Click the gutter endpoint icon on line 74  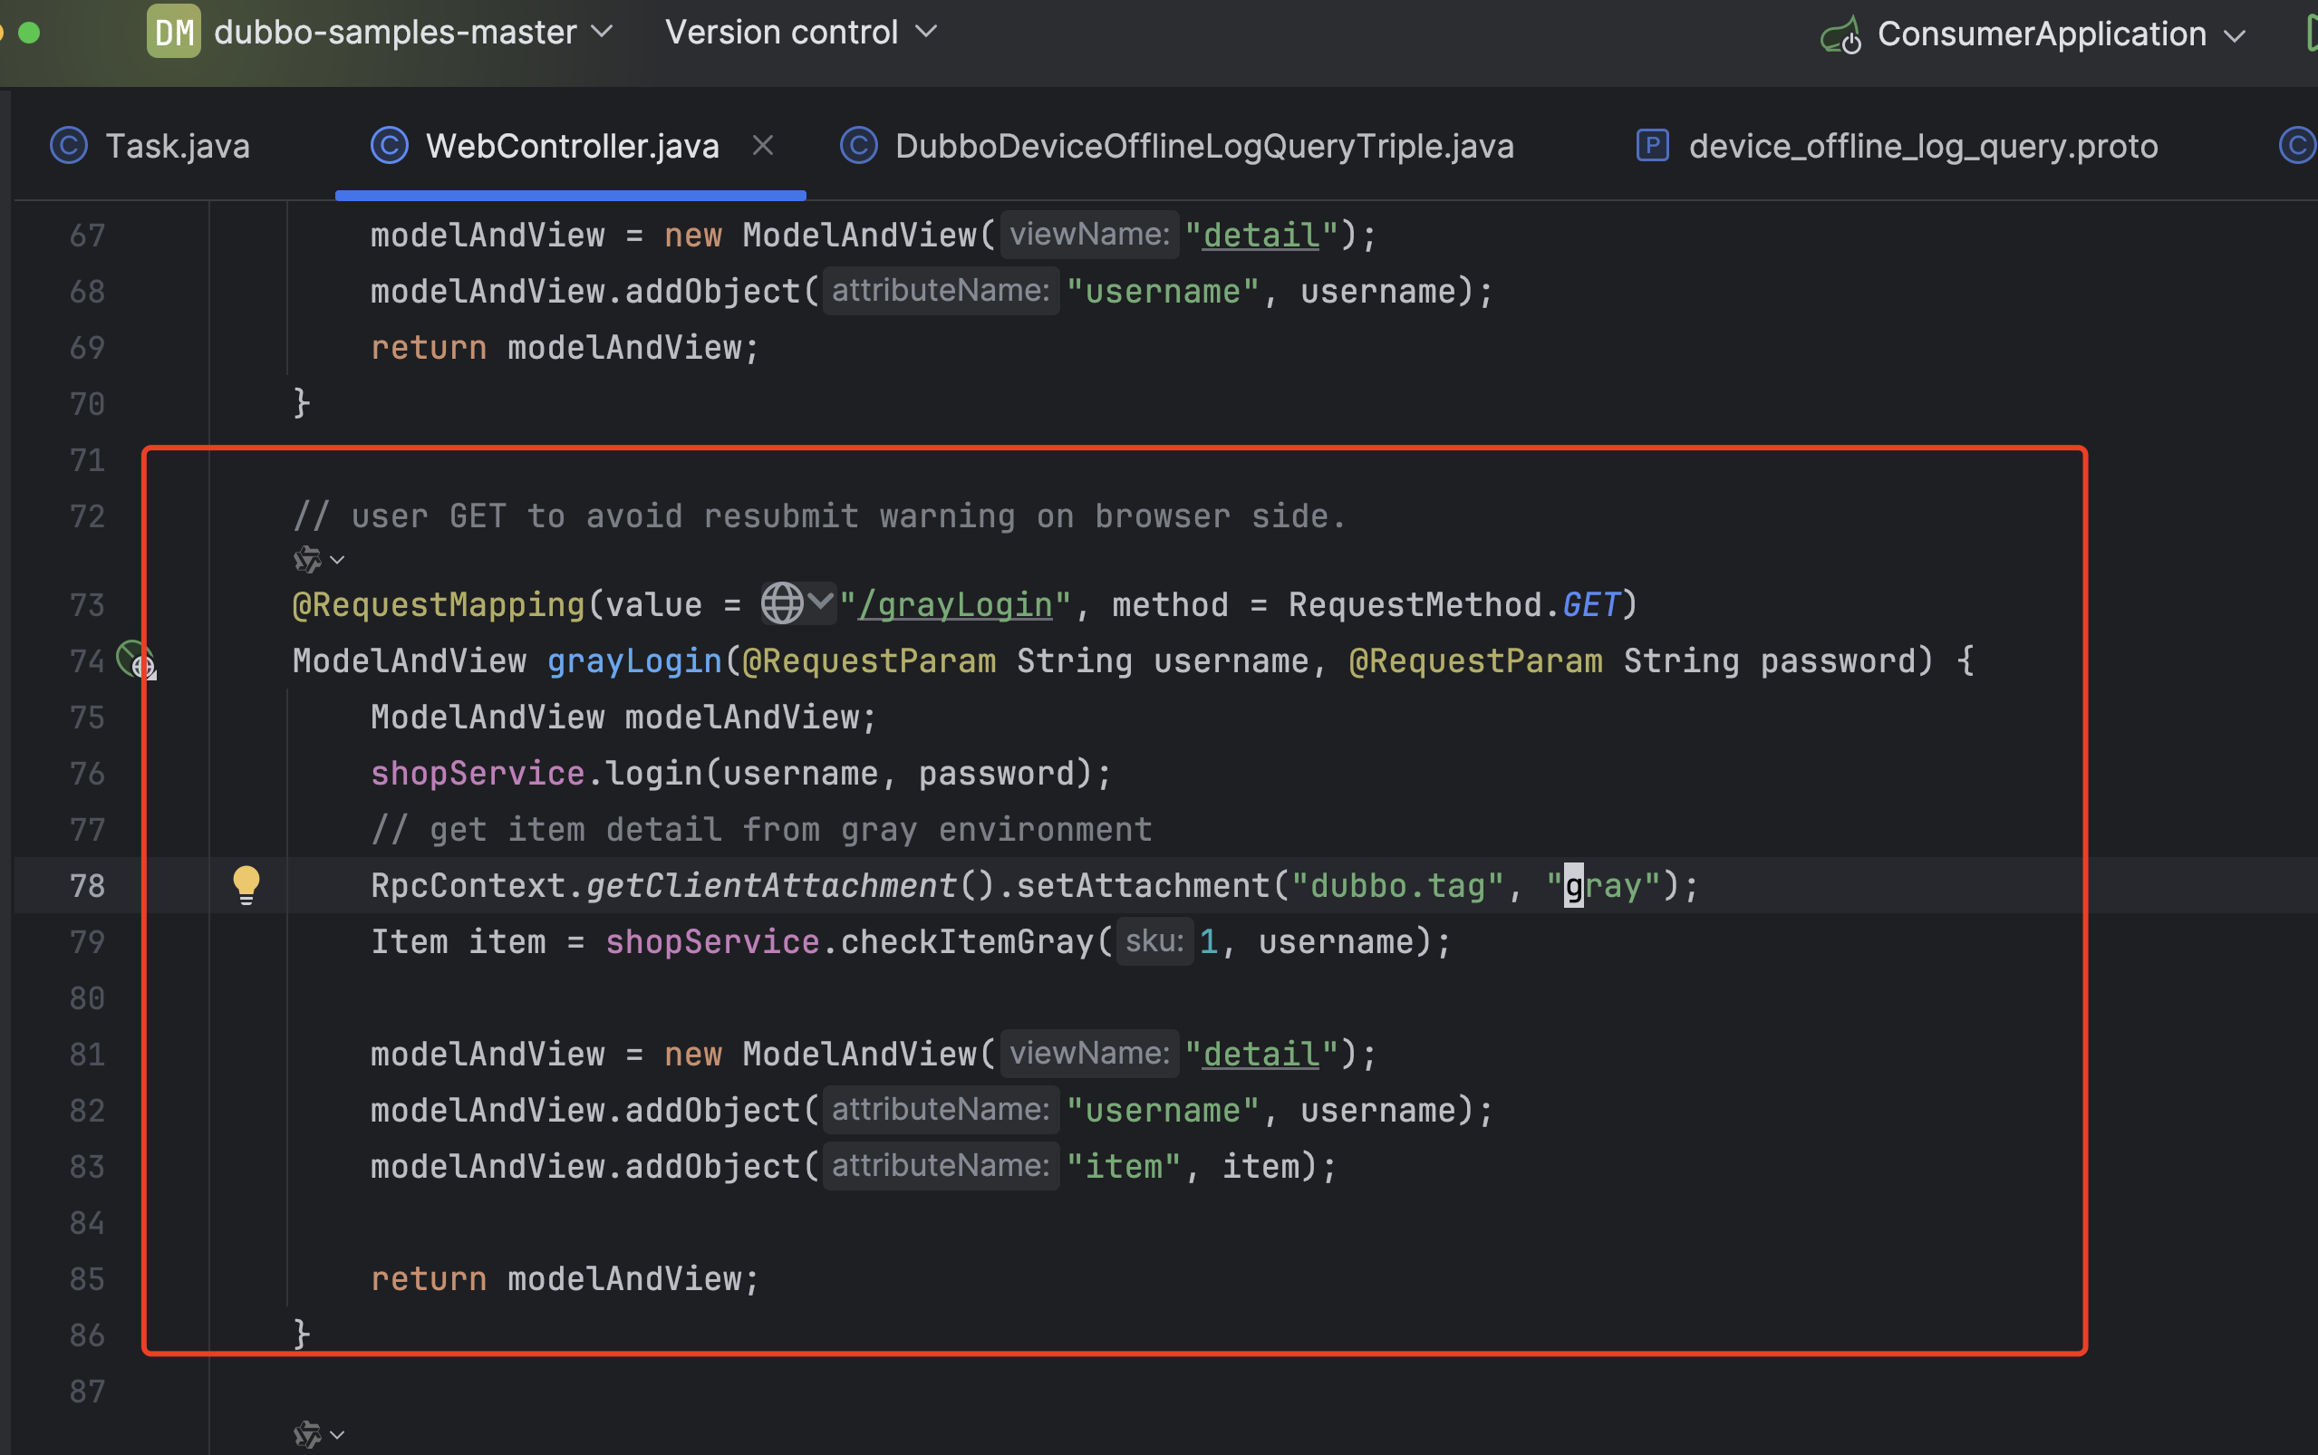136,660
